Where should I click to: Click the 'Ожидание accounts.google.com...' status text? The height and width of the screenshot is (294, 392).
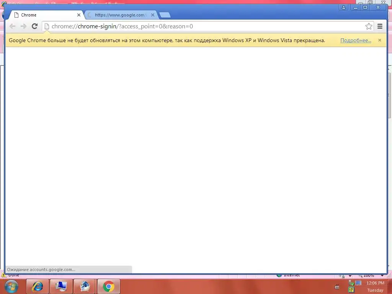click(41, 269)
